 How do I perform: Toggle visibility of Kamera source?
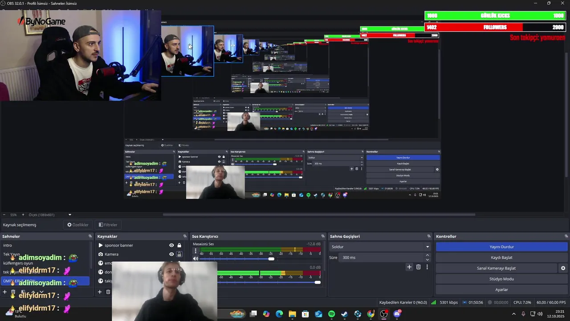(x=171, y=254)
